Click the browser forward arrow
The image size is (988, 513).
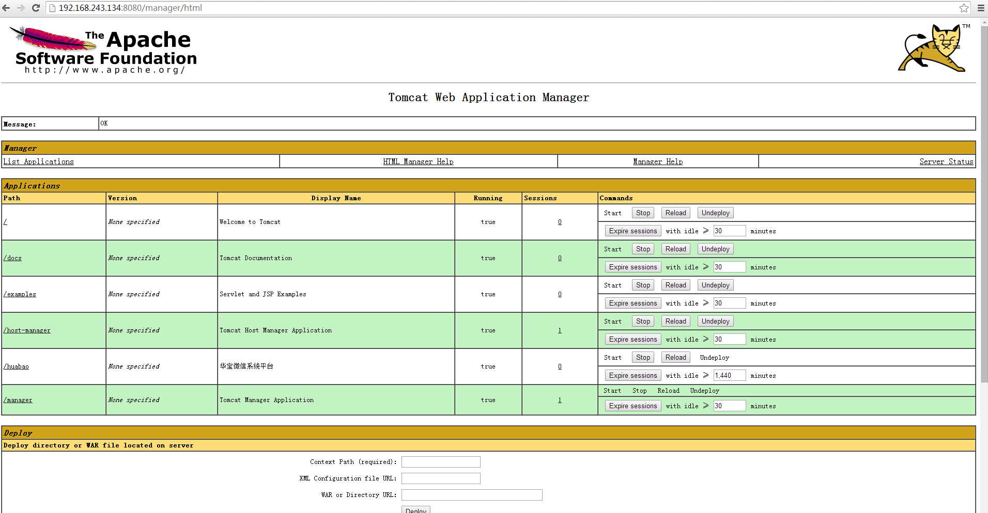(x=21, y=8)
